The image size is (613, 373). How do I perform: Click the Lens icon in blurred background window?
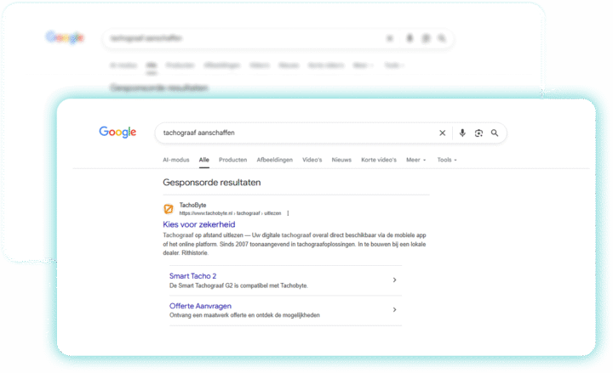pos(426,38)
